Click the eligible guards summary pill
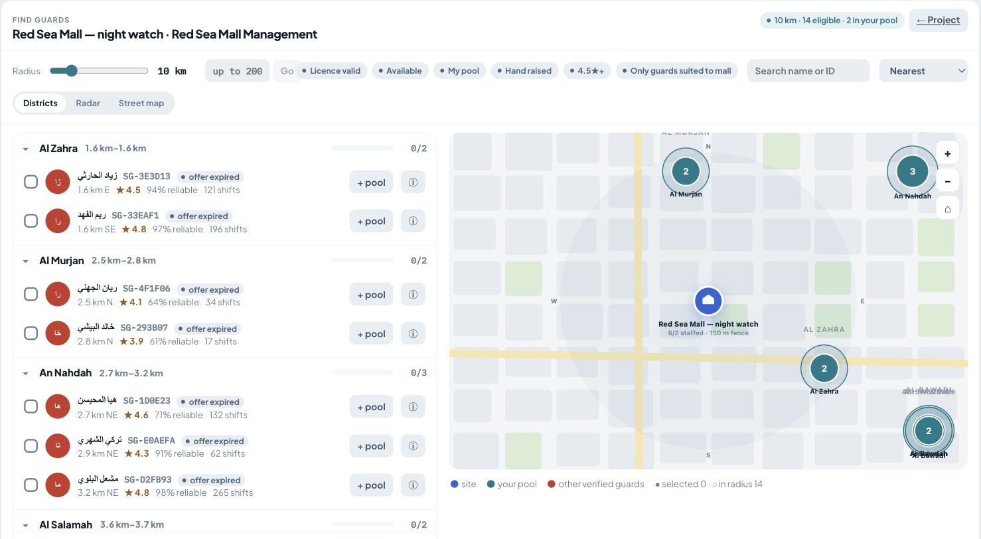Screen dimensions: 981x539 833,21
